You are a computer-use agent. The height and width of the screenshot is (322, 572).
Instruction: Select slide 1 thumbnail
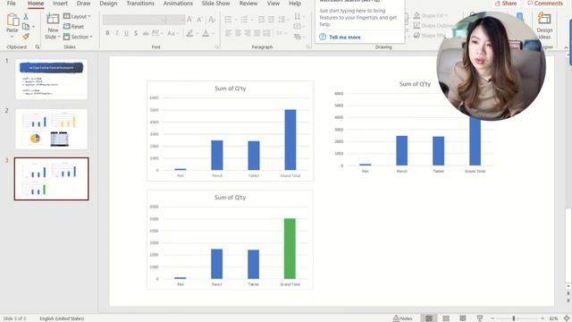(52, 80)
